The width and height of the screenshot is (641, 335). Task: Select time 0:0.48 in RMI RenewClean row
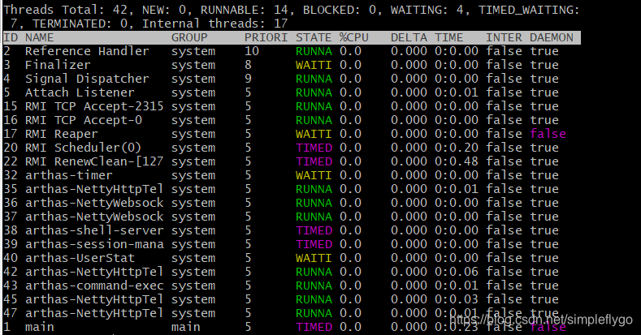coord(457,162)
